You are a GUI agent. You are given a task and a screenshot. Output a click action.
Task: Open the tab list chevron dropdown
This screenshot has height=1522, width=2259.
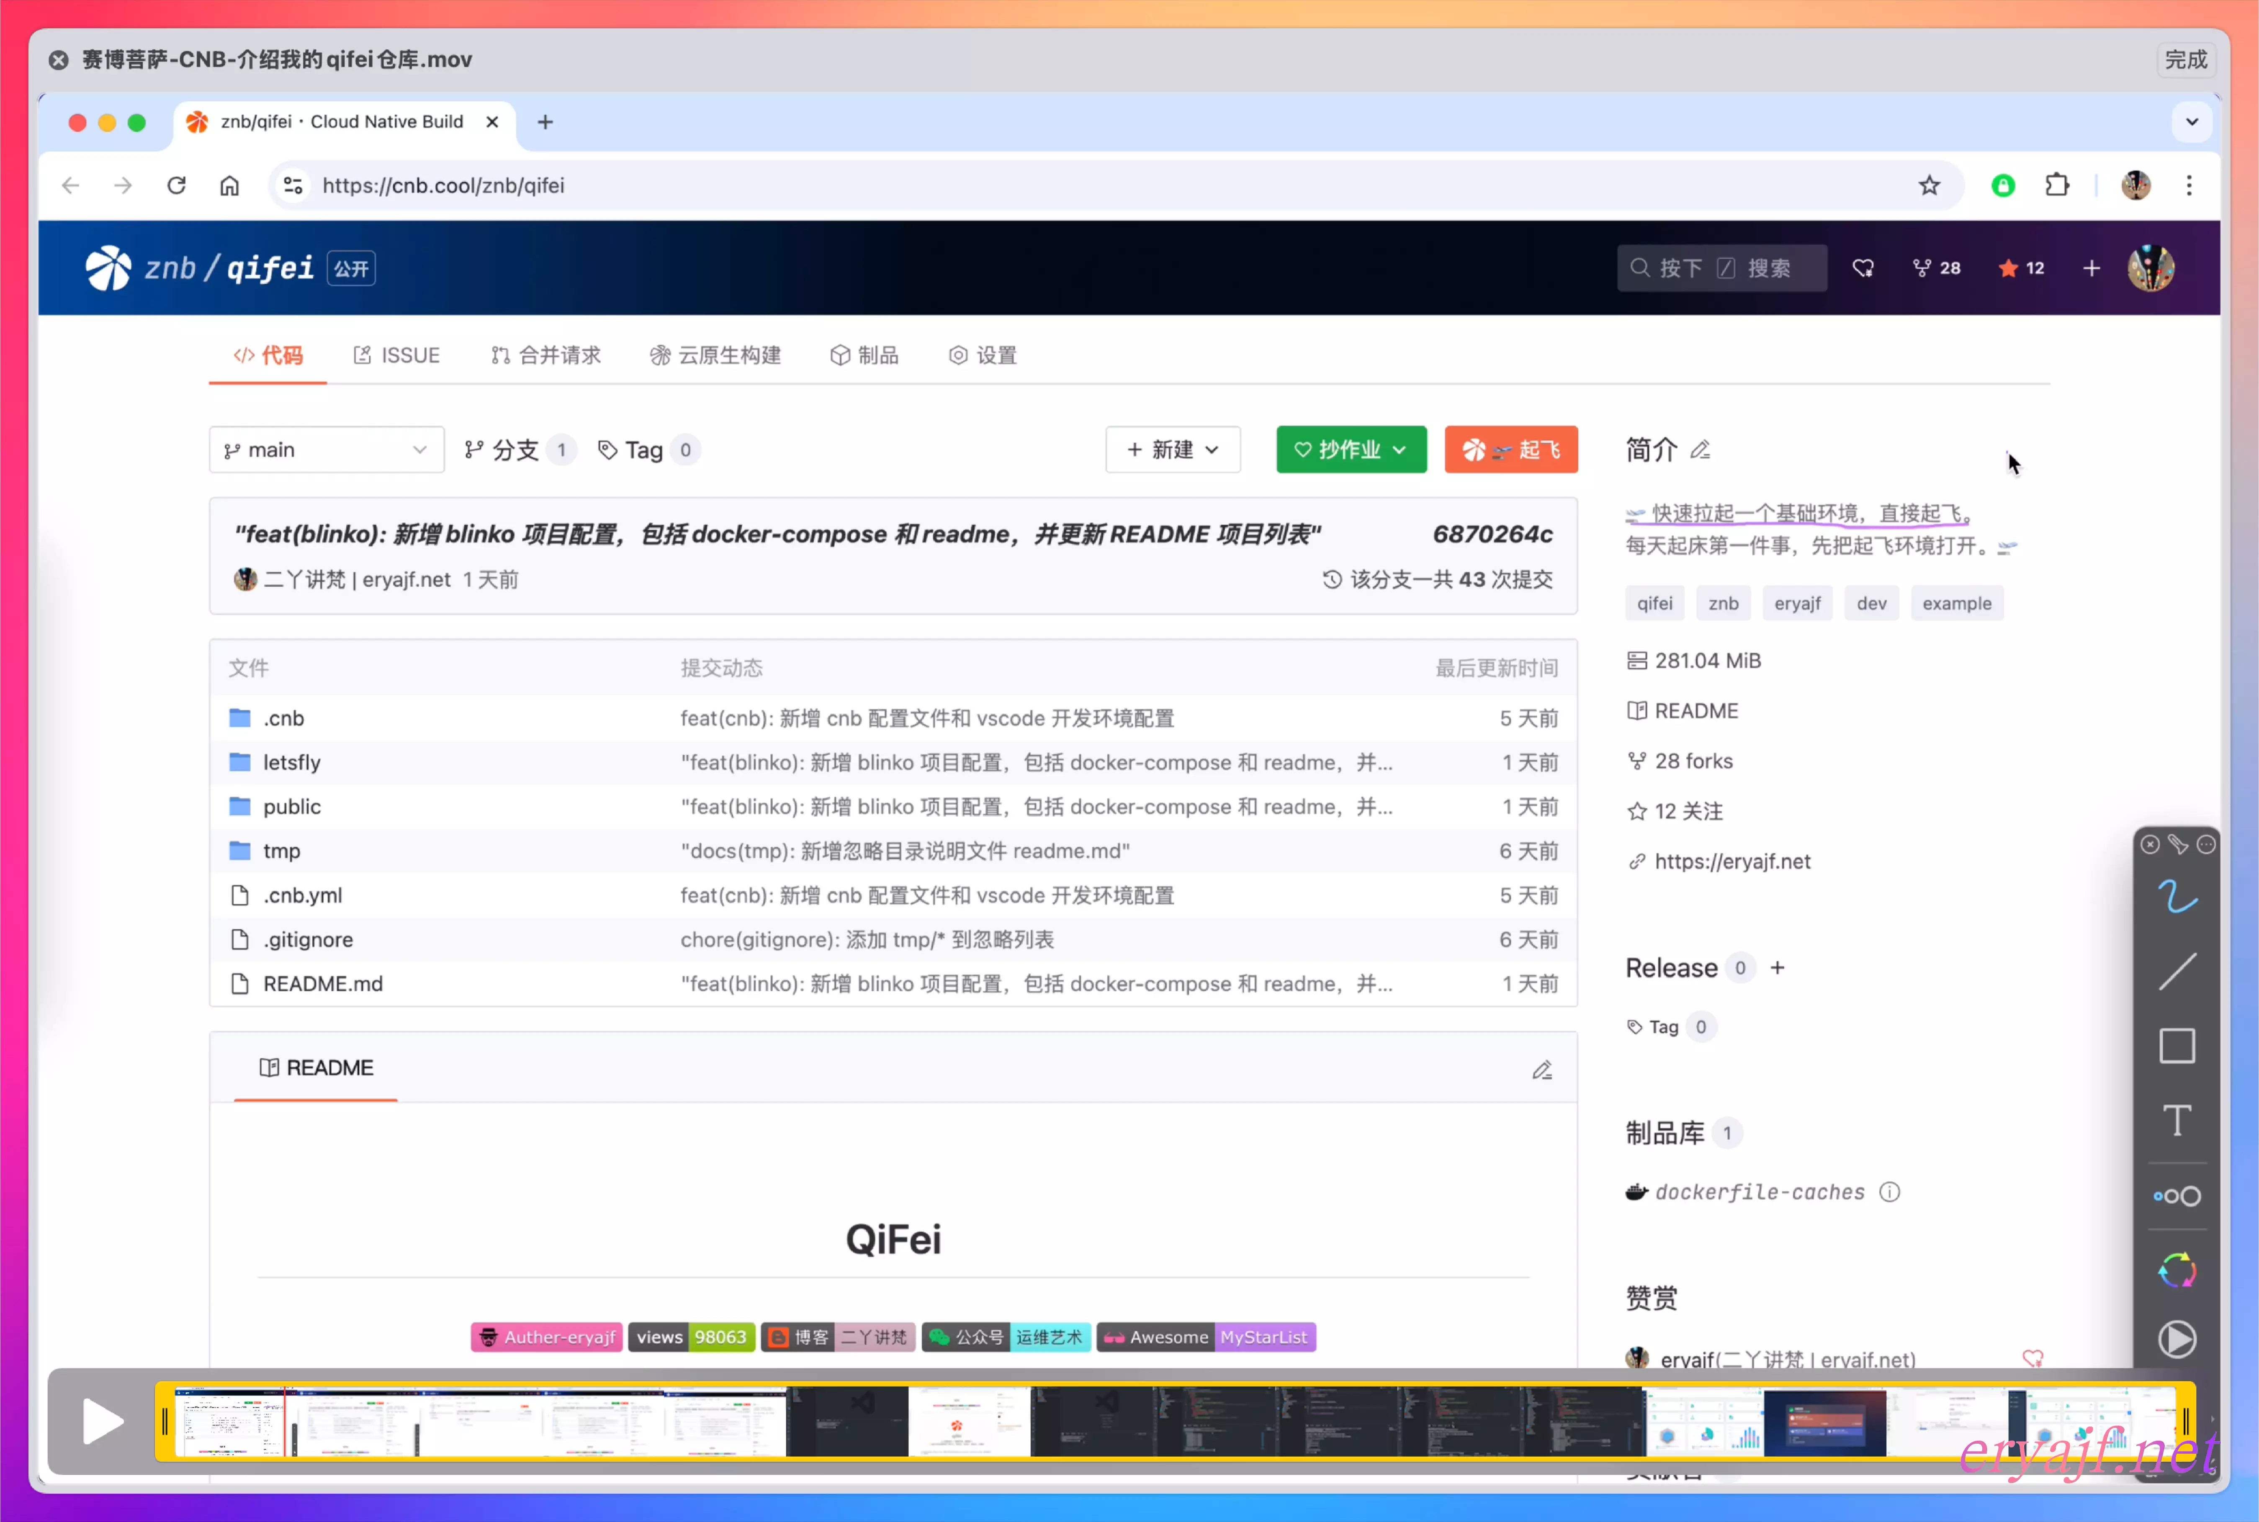[x=2191, y=121]
